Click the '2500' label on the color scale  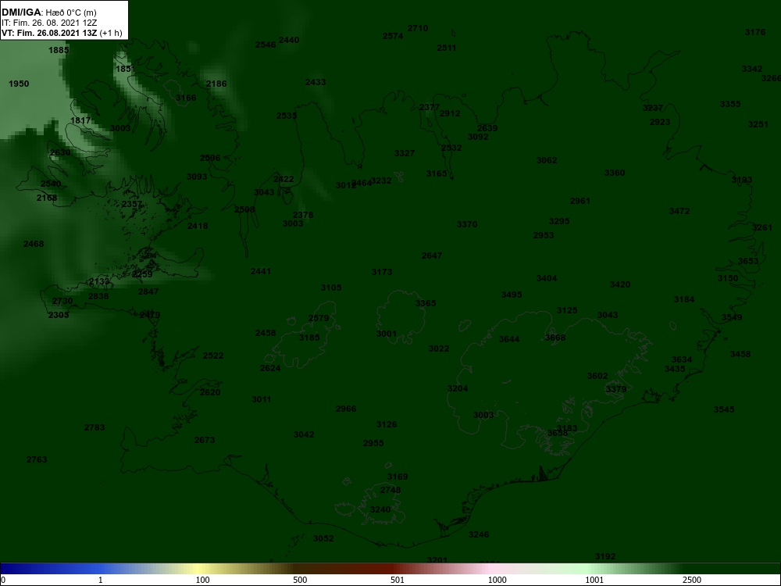[692, 580]
